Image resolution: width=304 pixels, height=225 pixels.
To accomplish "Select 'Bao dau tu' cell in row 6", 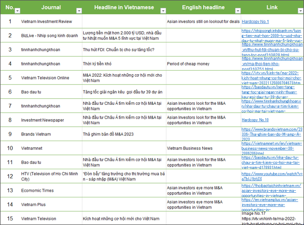I will tap(51, 92).
